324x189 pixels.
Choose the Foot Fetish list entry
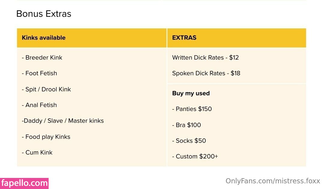39,73
